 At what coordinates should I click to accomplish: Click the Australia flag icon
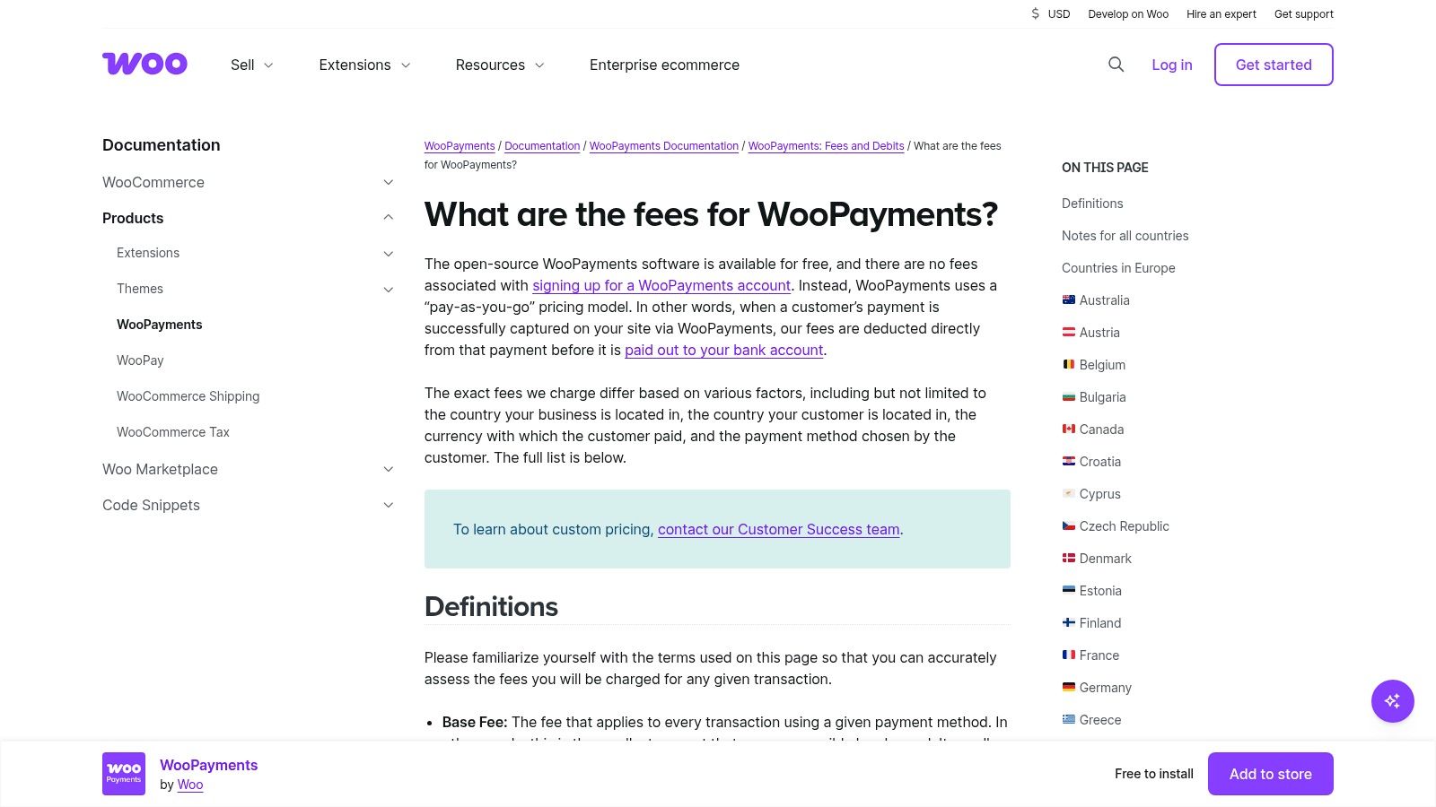[x=1068, y=300]
